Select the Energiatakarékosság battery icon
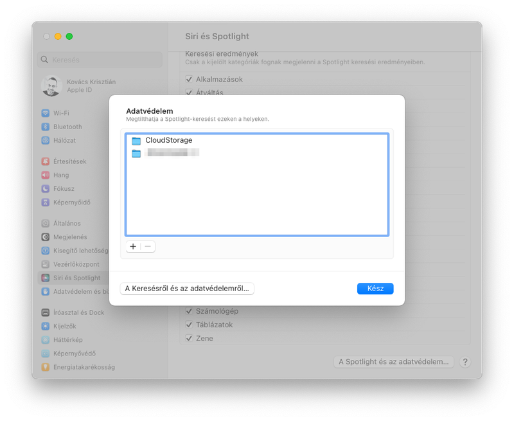The image size is (514, 421). click(x=46, y=366)
